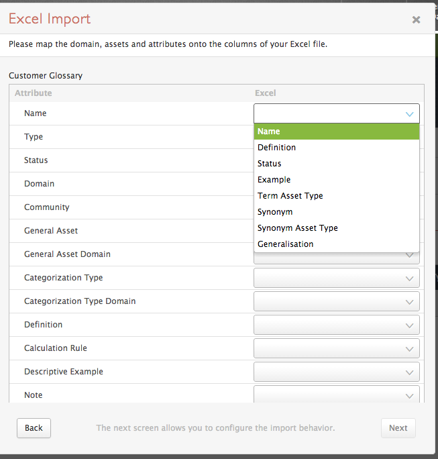The height and width of the screenshot is (459, 438).
Task: Select Example from the dropdown list
Action: pyautogui.click(x=337, y=180)
